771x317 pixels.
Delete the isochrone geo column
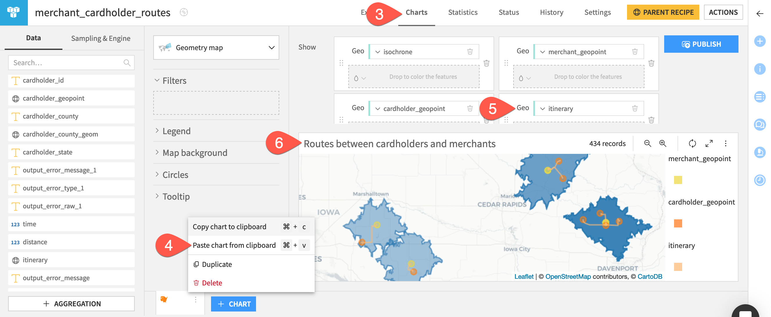[470, 52]
